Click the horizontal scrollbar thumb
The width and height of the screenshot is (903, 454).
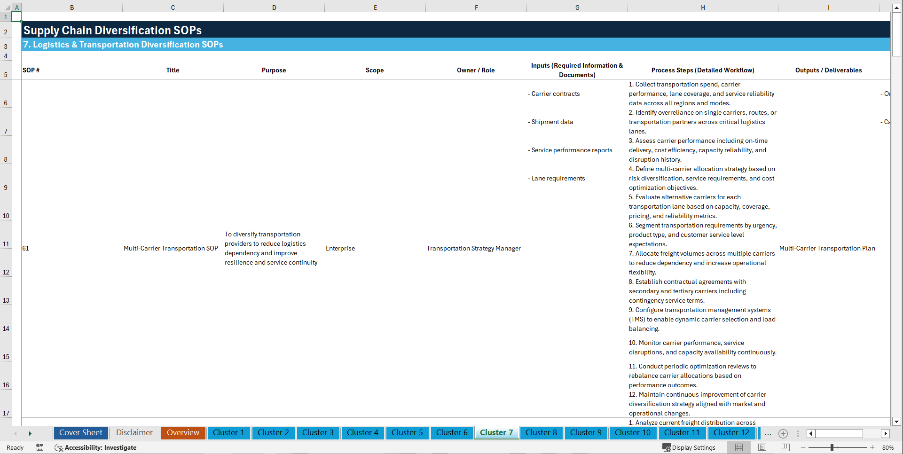coord(839,433)
